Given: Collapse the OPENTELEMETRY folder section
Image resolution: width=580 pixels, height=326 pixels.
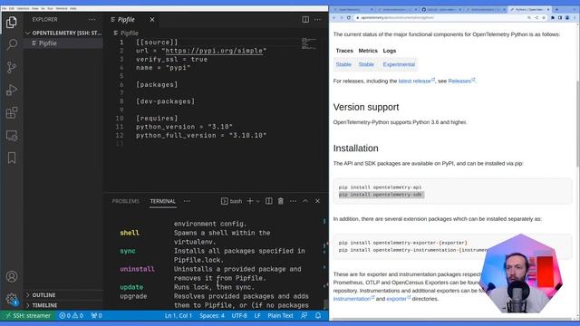Looking at the screenshot, I should click(x=63, y=33).
